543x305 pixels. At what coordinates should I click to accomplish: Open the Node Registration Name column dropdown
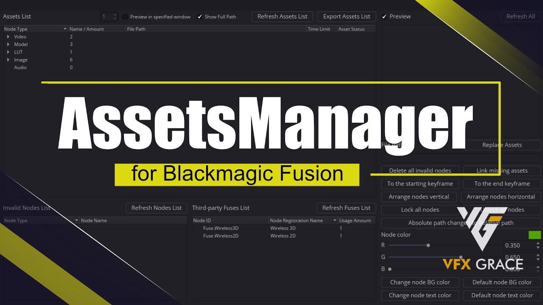pos(335,221)
